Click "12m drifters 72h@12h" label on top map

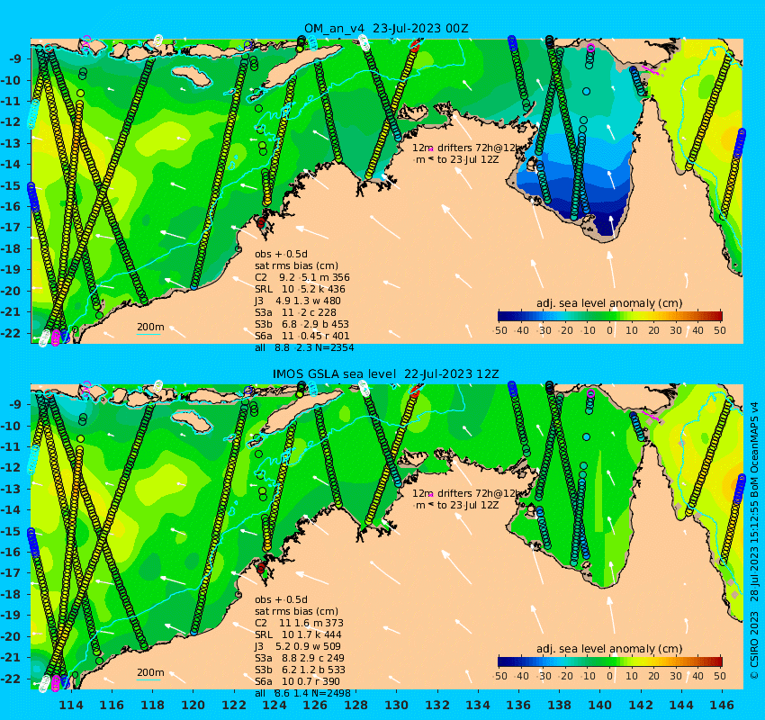(x=466, y=148)
